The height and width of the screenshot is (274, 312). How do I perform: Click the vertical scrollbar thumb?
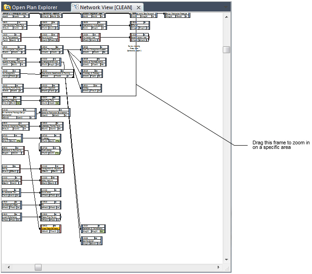coord(226,49)
